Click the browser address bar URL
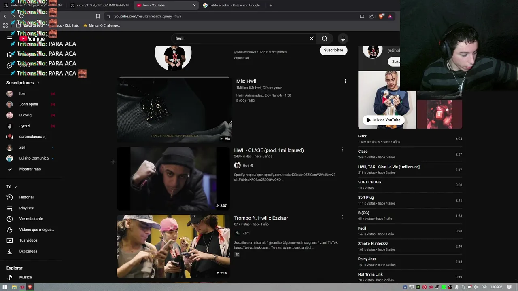 [x=148, y=16]
